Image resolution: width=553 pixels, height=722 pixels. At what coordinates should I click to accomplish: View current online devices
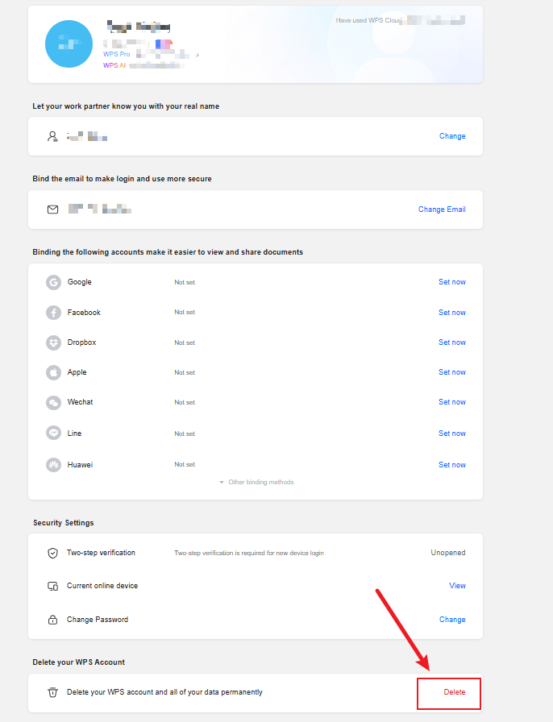coord(457,586)
